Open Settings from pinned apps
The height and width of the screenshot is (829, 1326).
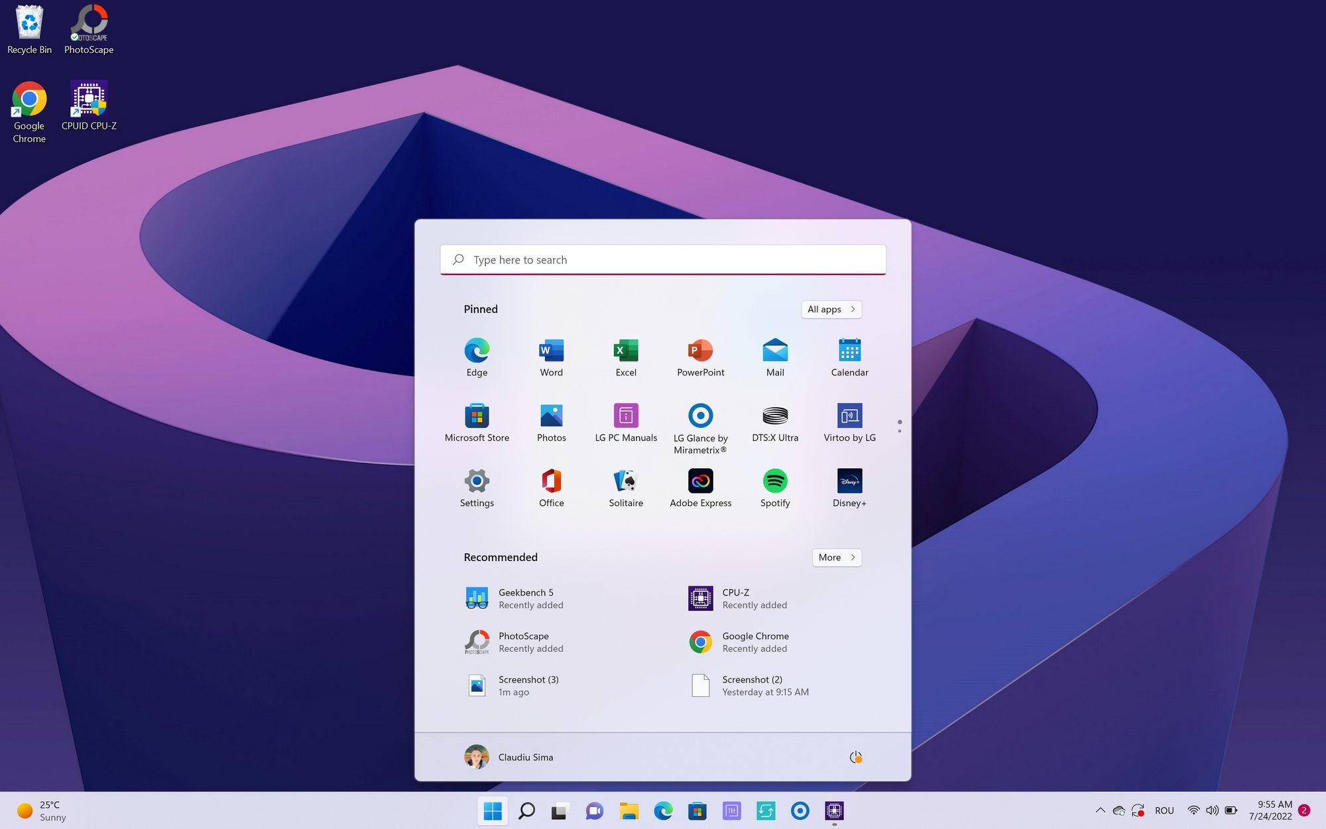(477, 488)
